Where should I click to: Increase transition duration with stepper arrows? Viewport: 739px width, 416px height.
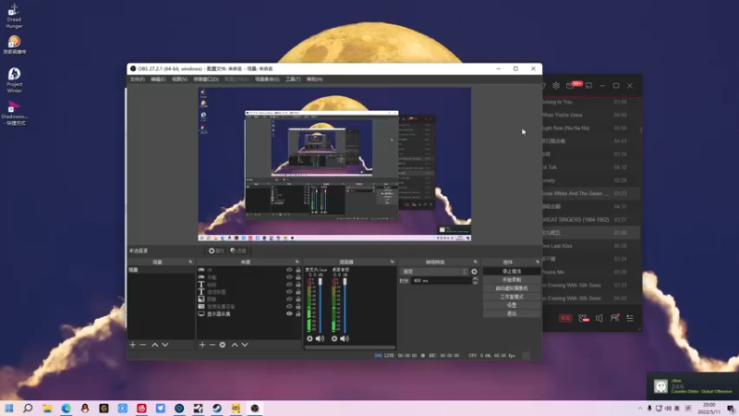point(475,279)
